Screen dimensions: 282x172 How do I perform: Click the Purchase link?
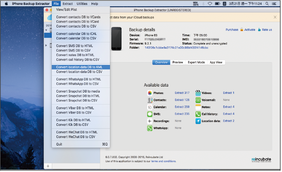pos(232,30)
